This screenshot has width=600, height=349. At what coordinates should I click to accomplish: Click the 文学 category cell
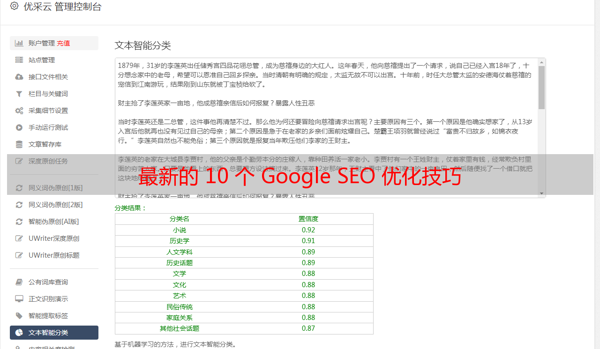coord(180,274)
